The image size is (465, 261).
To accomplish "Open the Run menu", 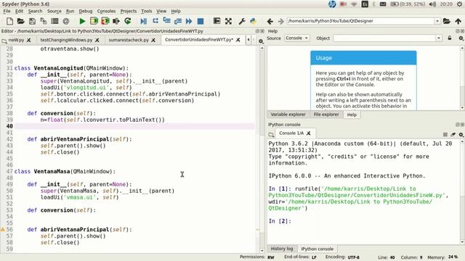I will click(x=70, y=12).
